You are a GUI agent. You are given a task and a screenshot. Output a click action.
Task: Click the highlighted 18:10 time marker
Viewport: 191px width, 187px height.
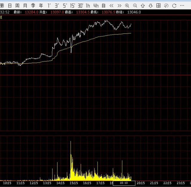coord(124,183)
